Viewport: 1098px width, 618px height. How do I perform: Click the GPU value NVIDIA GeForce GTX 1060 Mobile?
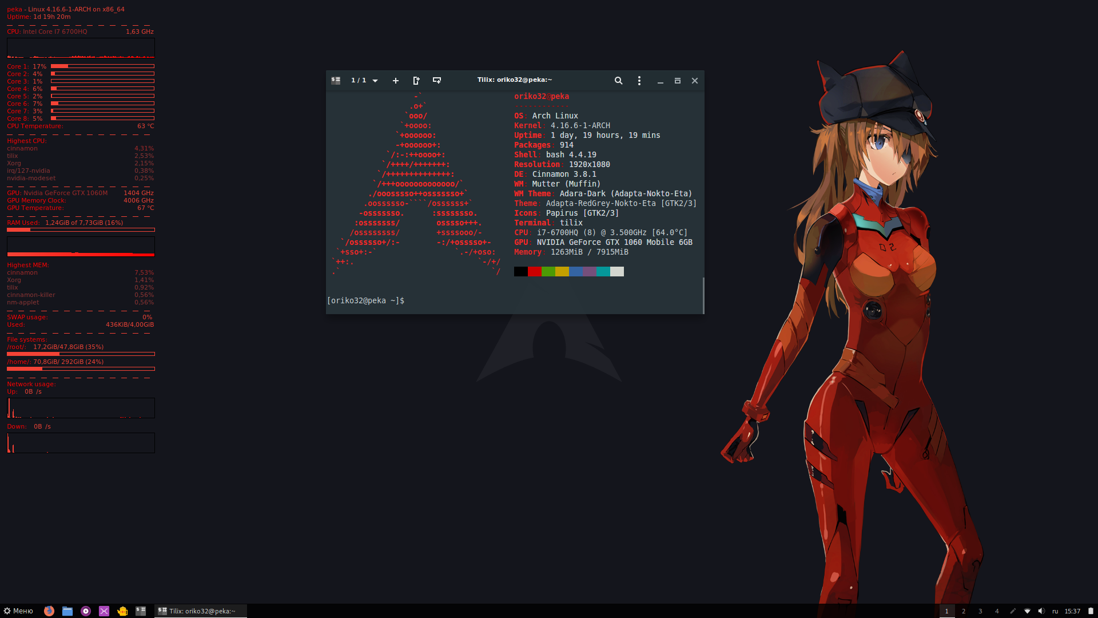pyautogui.click(x=615, y=242)
